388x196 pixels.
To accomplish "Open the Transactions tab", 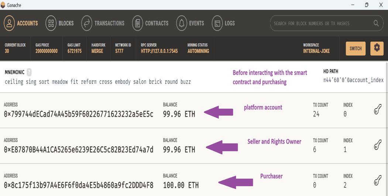I will point(103,23).
